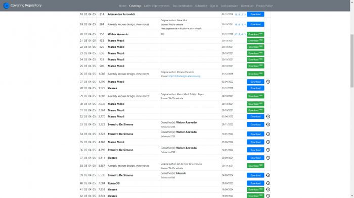Viewport: 354px width, 198px height.
Task: Open related coverings link in row 18
Action: coord(240,15)
